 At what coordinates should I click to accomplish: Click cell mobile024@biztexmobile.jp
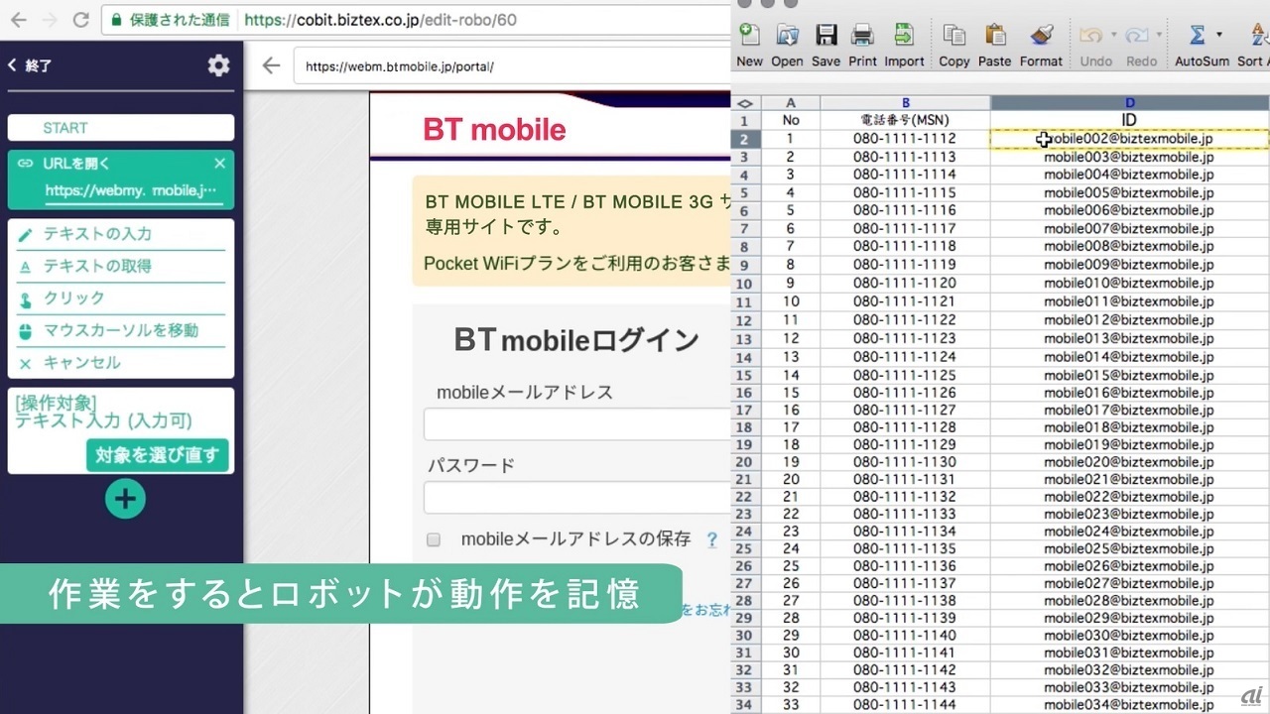click(1130, 532)
